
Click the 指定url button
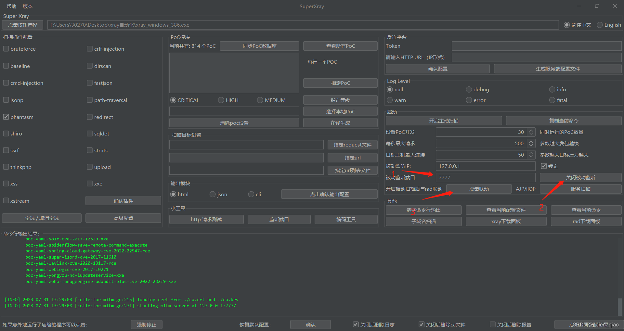pyautogui.click(x=352, y=158)
